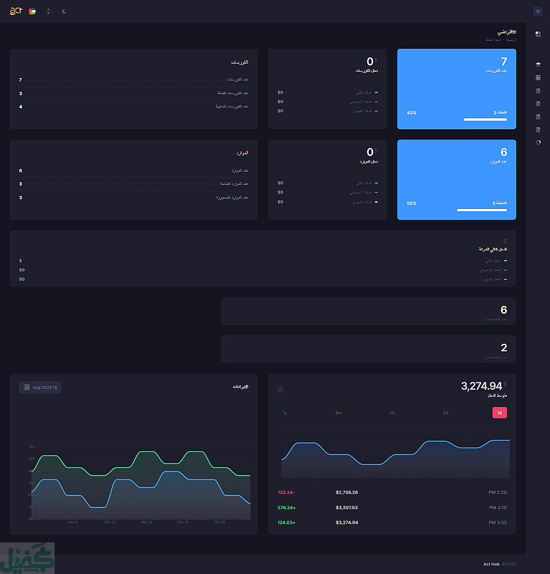This screenshot has width=550, height=574.
Task: Open the flag language selector
Action: (32, 11)
